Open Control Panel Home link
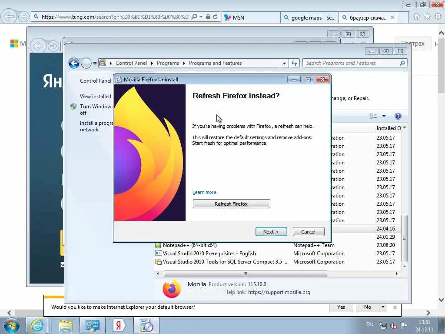Image resolution: width=445 pixels, height=334 pixels. point(95,80)
